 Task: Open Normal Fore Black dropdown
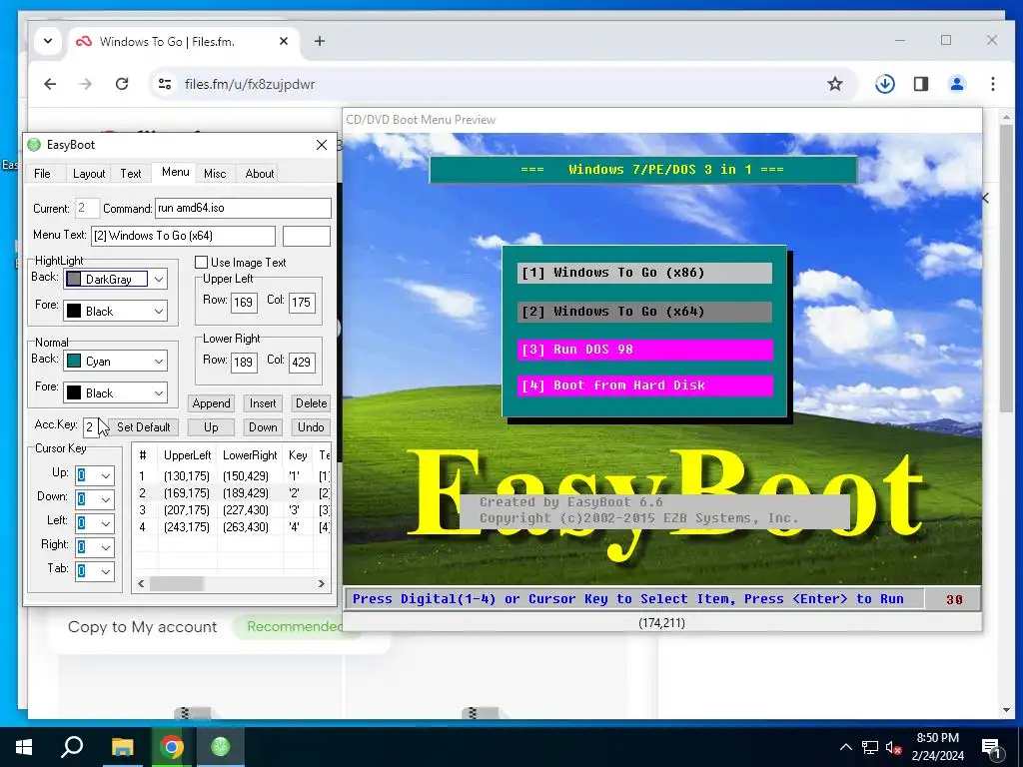click(159, 392)
